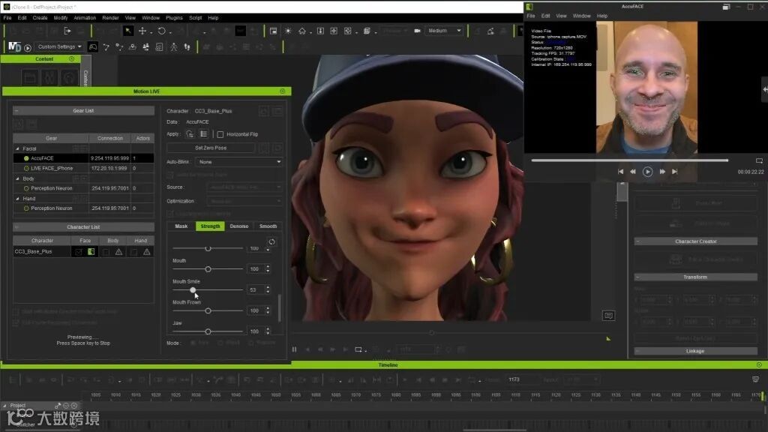Click the comment bubble icon in viewport corner

[x=608, y=316]
